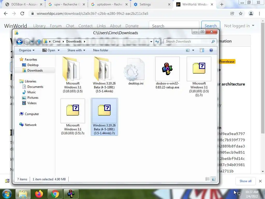265x199 pixels.
Task: Open the view options dropdown arrow
Action: tap(193, 50)
